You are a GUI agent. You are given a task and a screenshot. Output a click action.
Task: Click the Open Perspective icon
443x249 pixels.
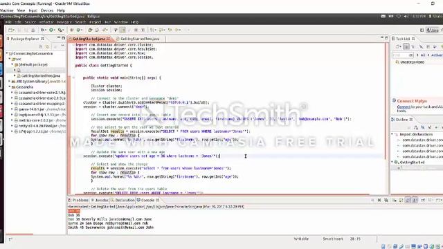pos(422,30)
